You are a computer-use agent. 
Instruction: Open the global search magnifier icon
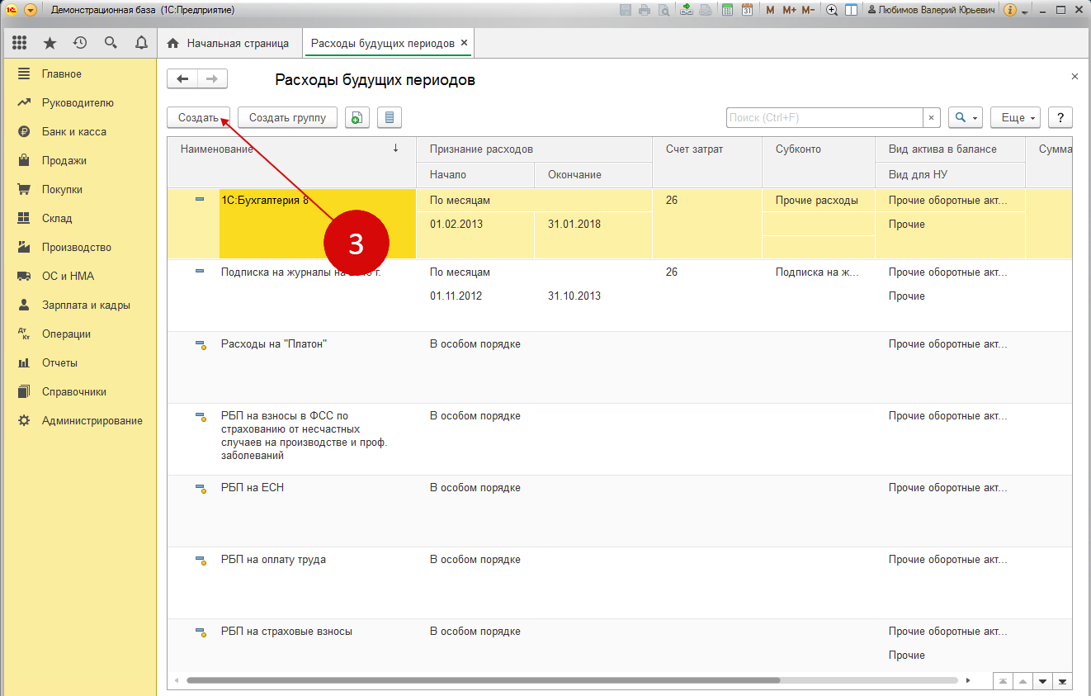point(111,43)
